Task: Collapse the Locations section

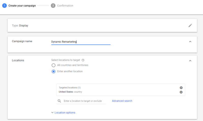Action: [x=190, y=61]
